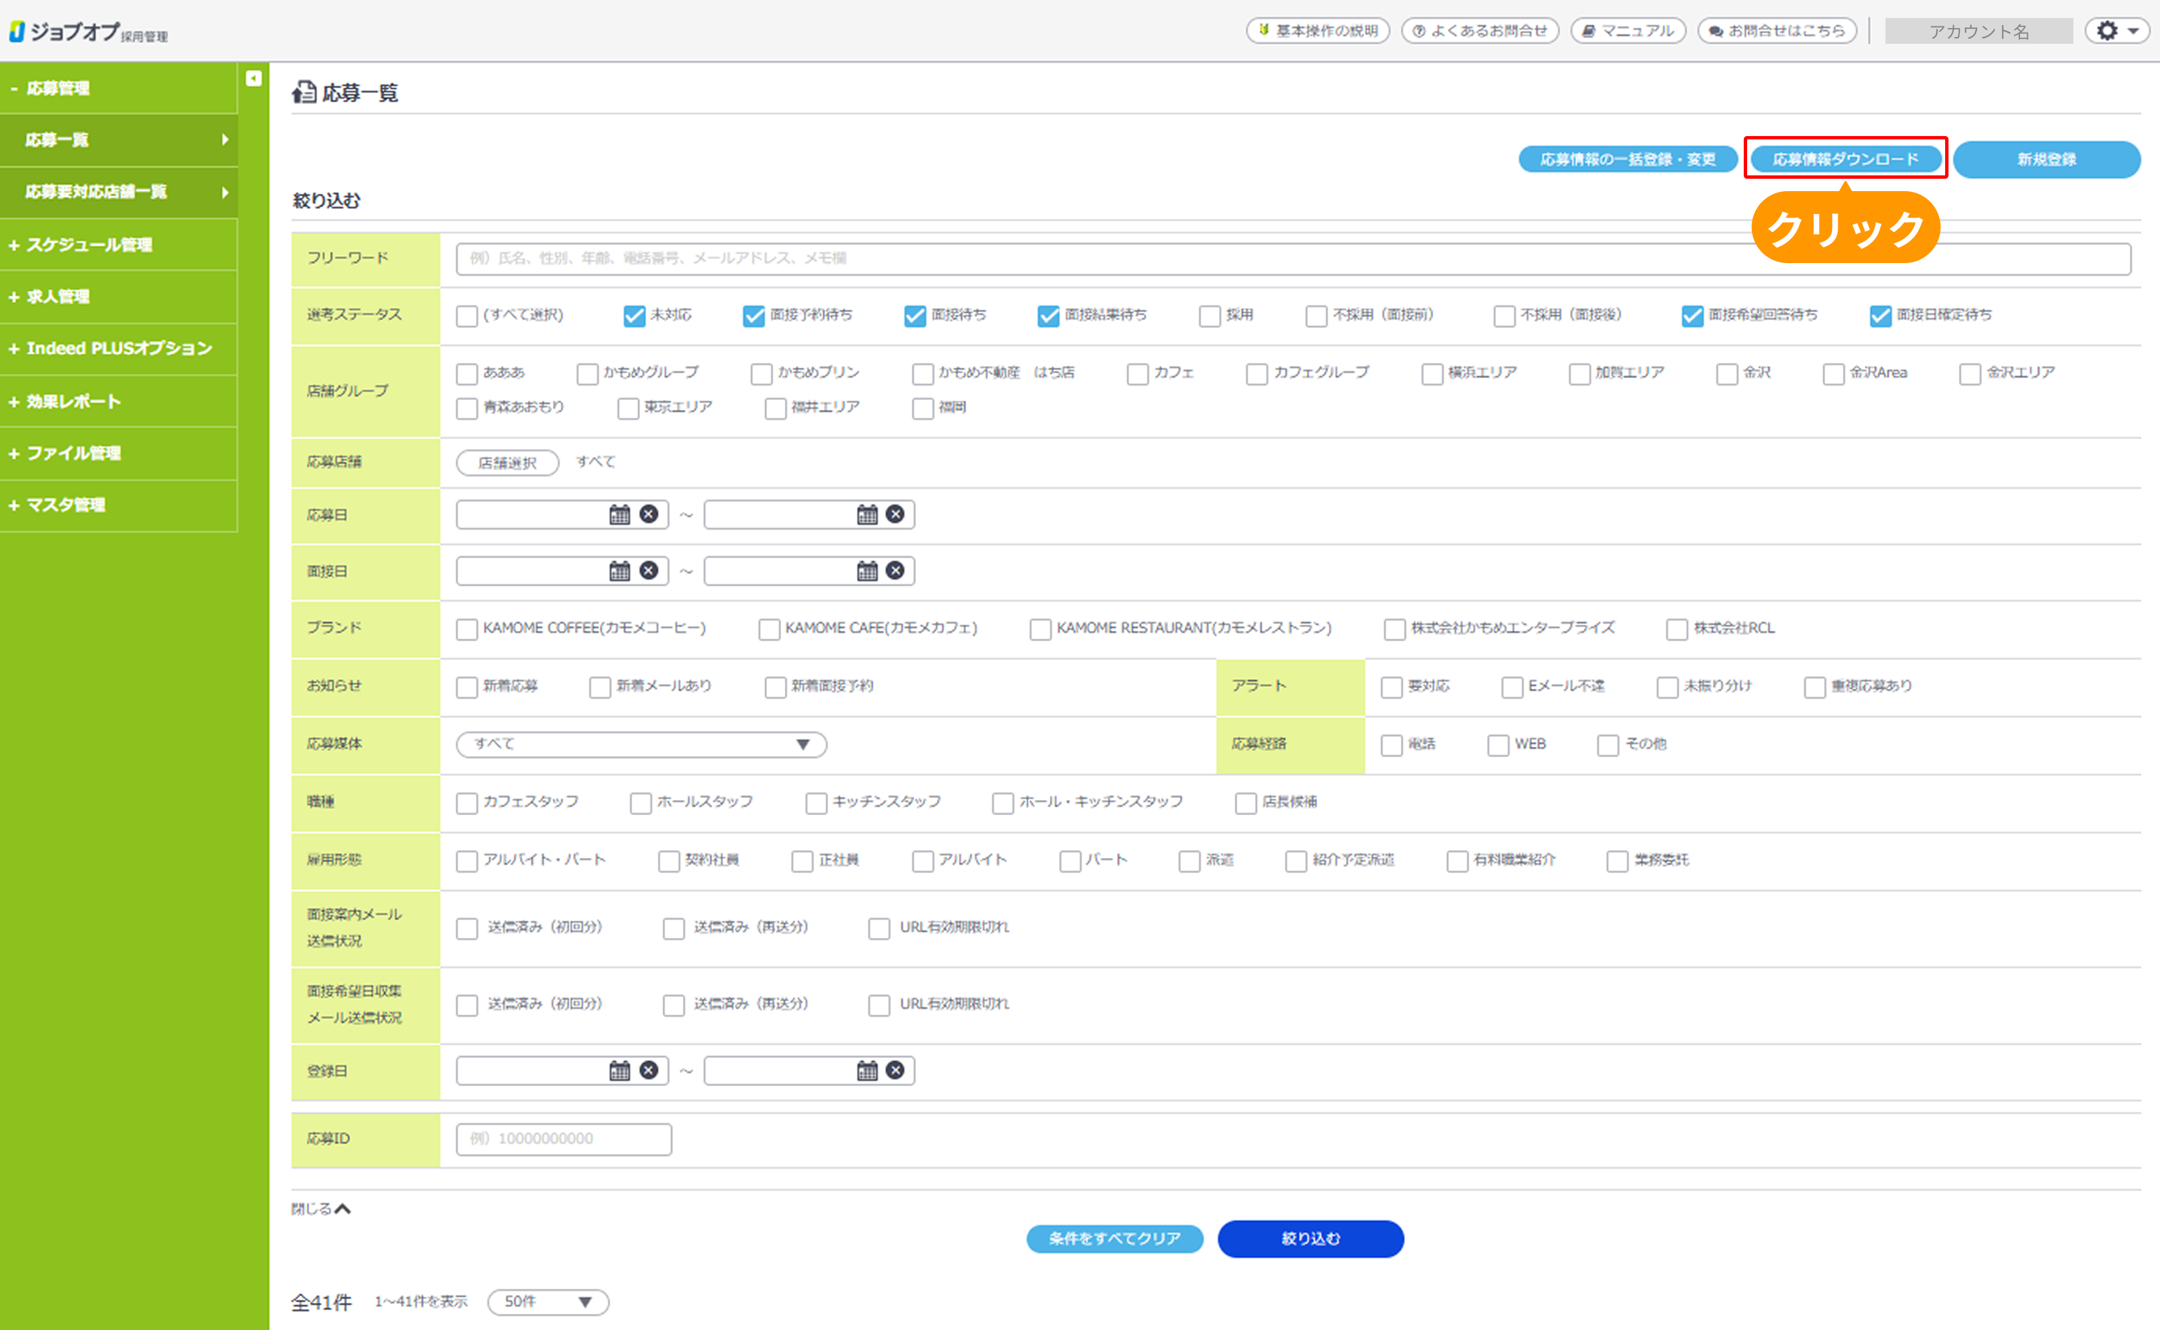The image size is (2160, 1330).
Task: Open calendar for 面接日 end date
Action: click(867, 571)
